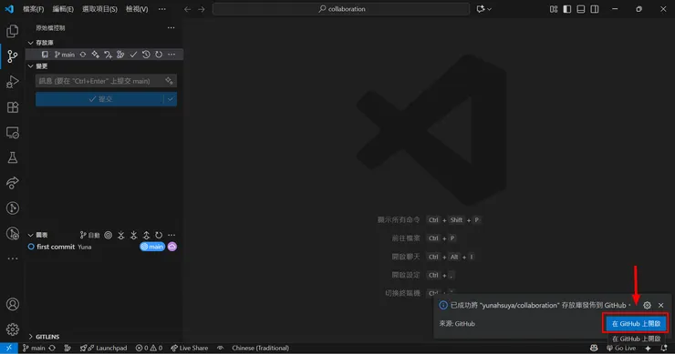Open more actions in the 圖表 toolbar
The height and width of the screenshot is (354, 675).
(x=171, y=235)
